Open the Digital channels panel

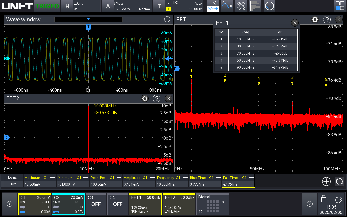point(213,204)
